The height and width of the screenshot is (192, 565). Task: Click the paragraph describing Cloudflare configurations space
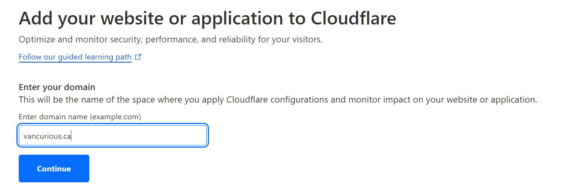(278, 99)
